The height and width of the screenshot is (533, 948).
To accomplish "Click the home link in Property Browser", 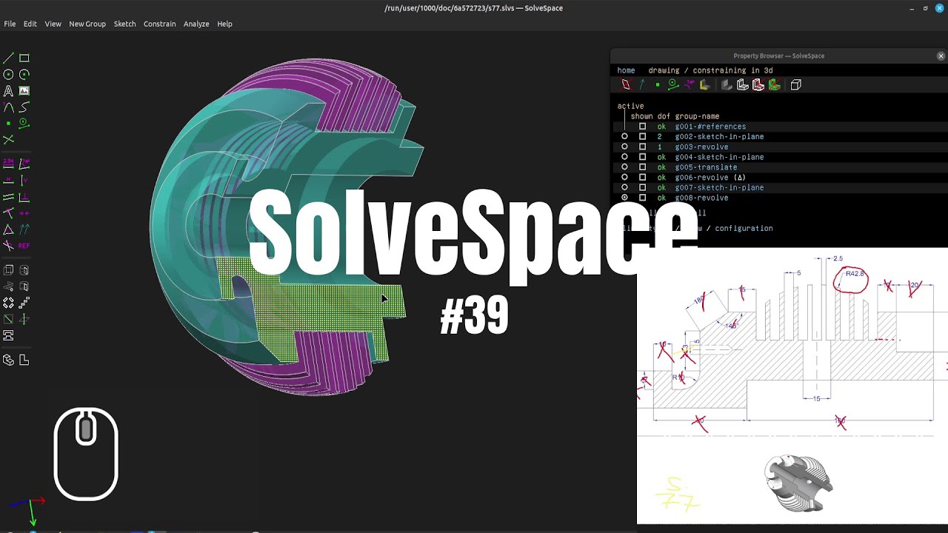I will click(x=626, y=70).
